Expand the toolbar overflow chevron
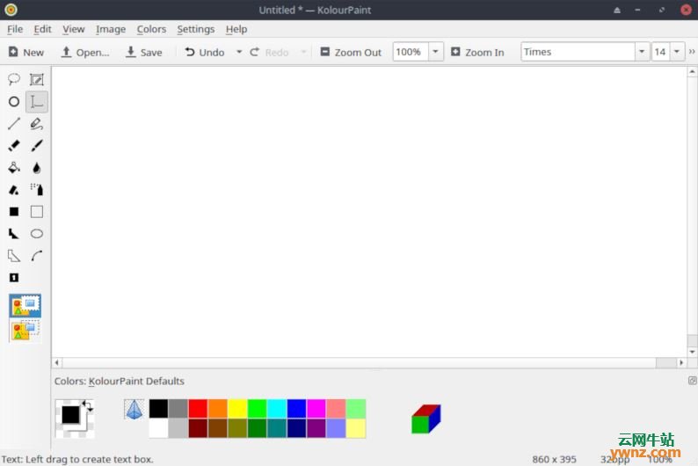698x466 pixels. click(x=692, y=52)
